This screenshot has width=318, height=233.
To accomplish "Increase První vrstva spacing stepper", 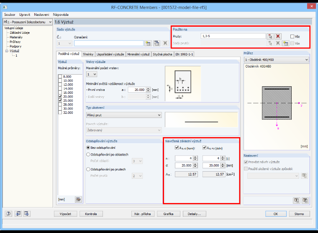I will coord(149,88).
